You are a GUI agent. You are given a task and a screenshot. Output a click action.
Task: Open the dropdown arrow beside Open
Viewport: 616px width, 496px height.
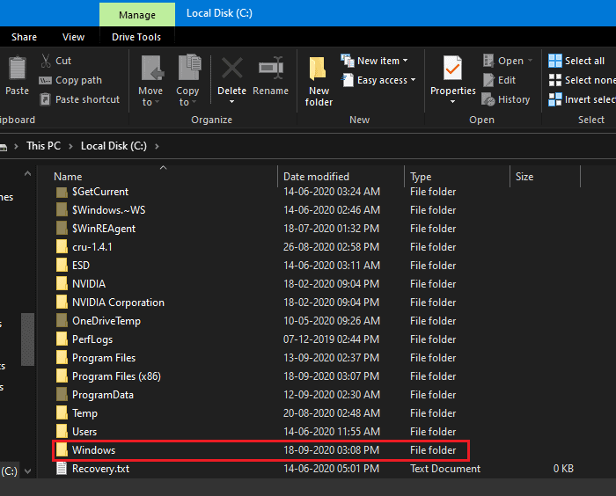pos(530,61)
